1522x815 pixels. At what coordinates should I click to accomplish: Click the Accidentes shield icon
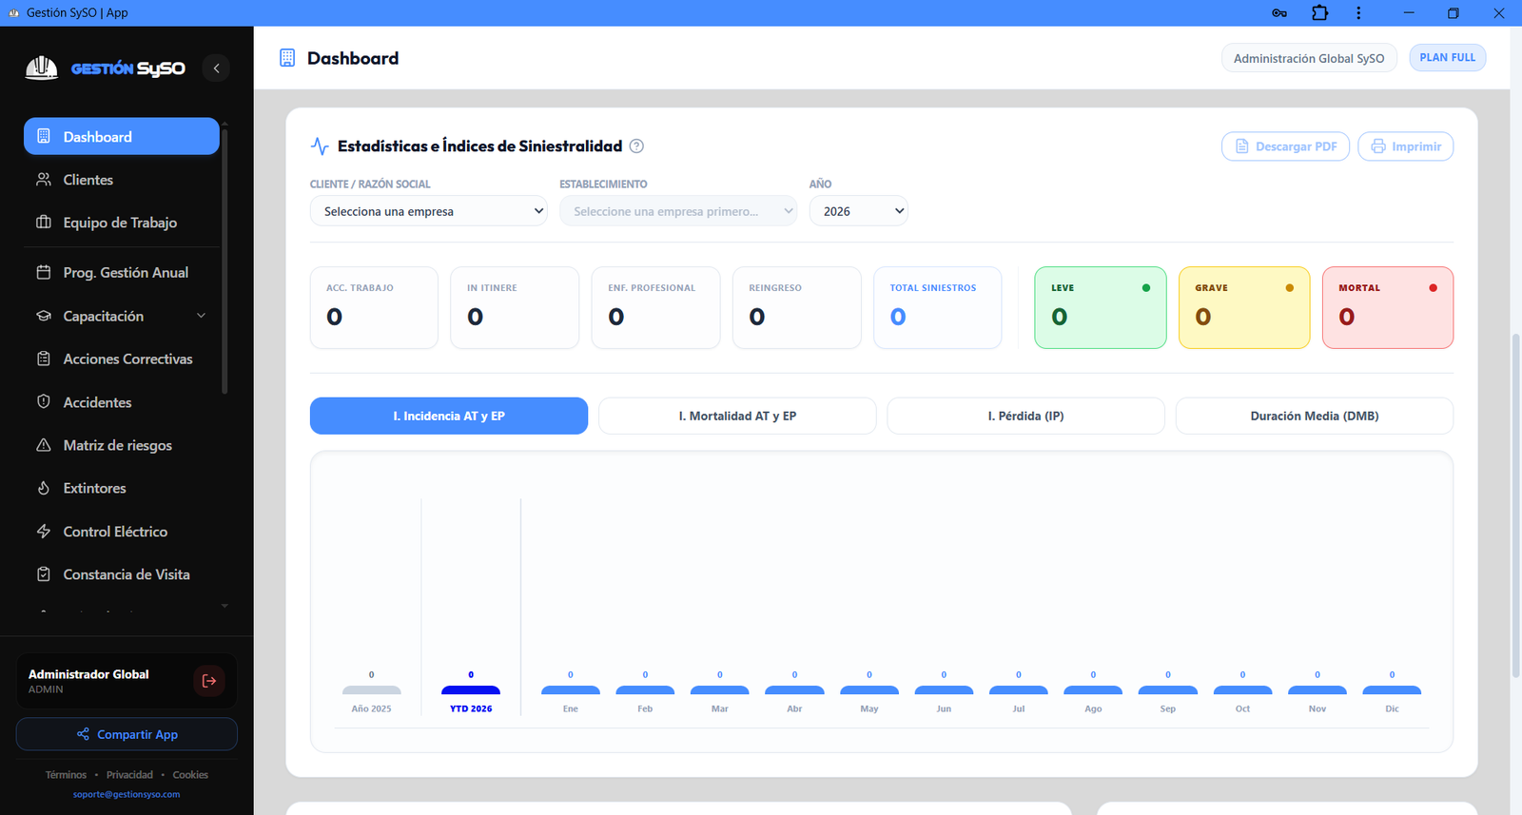(44, 401)
